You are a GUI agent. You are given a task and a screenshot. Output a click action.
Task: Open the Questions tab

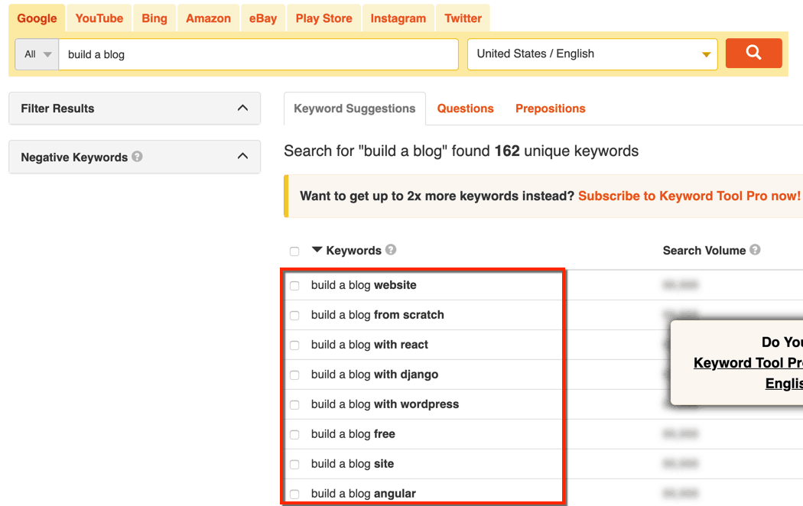(465, 109)
